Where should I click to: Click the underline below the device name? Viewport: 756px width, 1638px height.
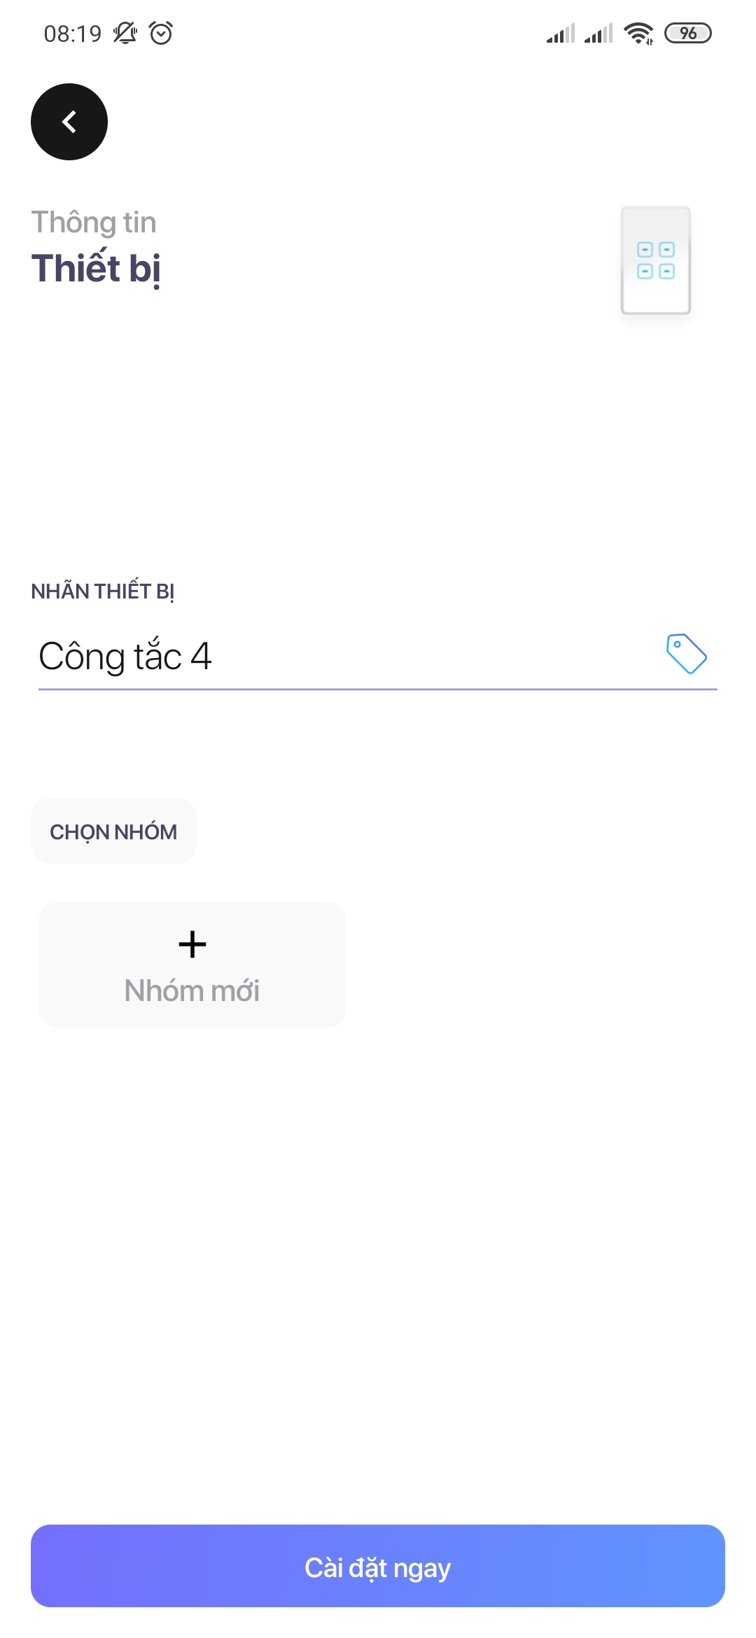click(378, 689)
